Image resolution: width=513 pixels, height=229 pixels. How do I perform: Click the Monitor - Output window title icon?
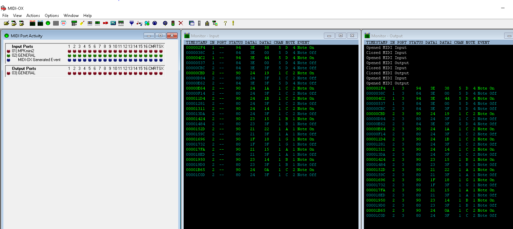click(x=367, y=36)
